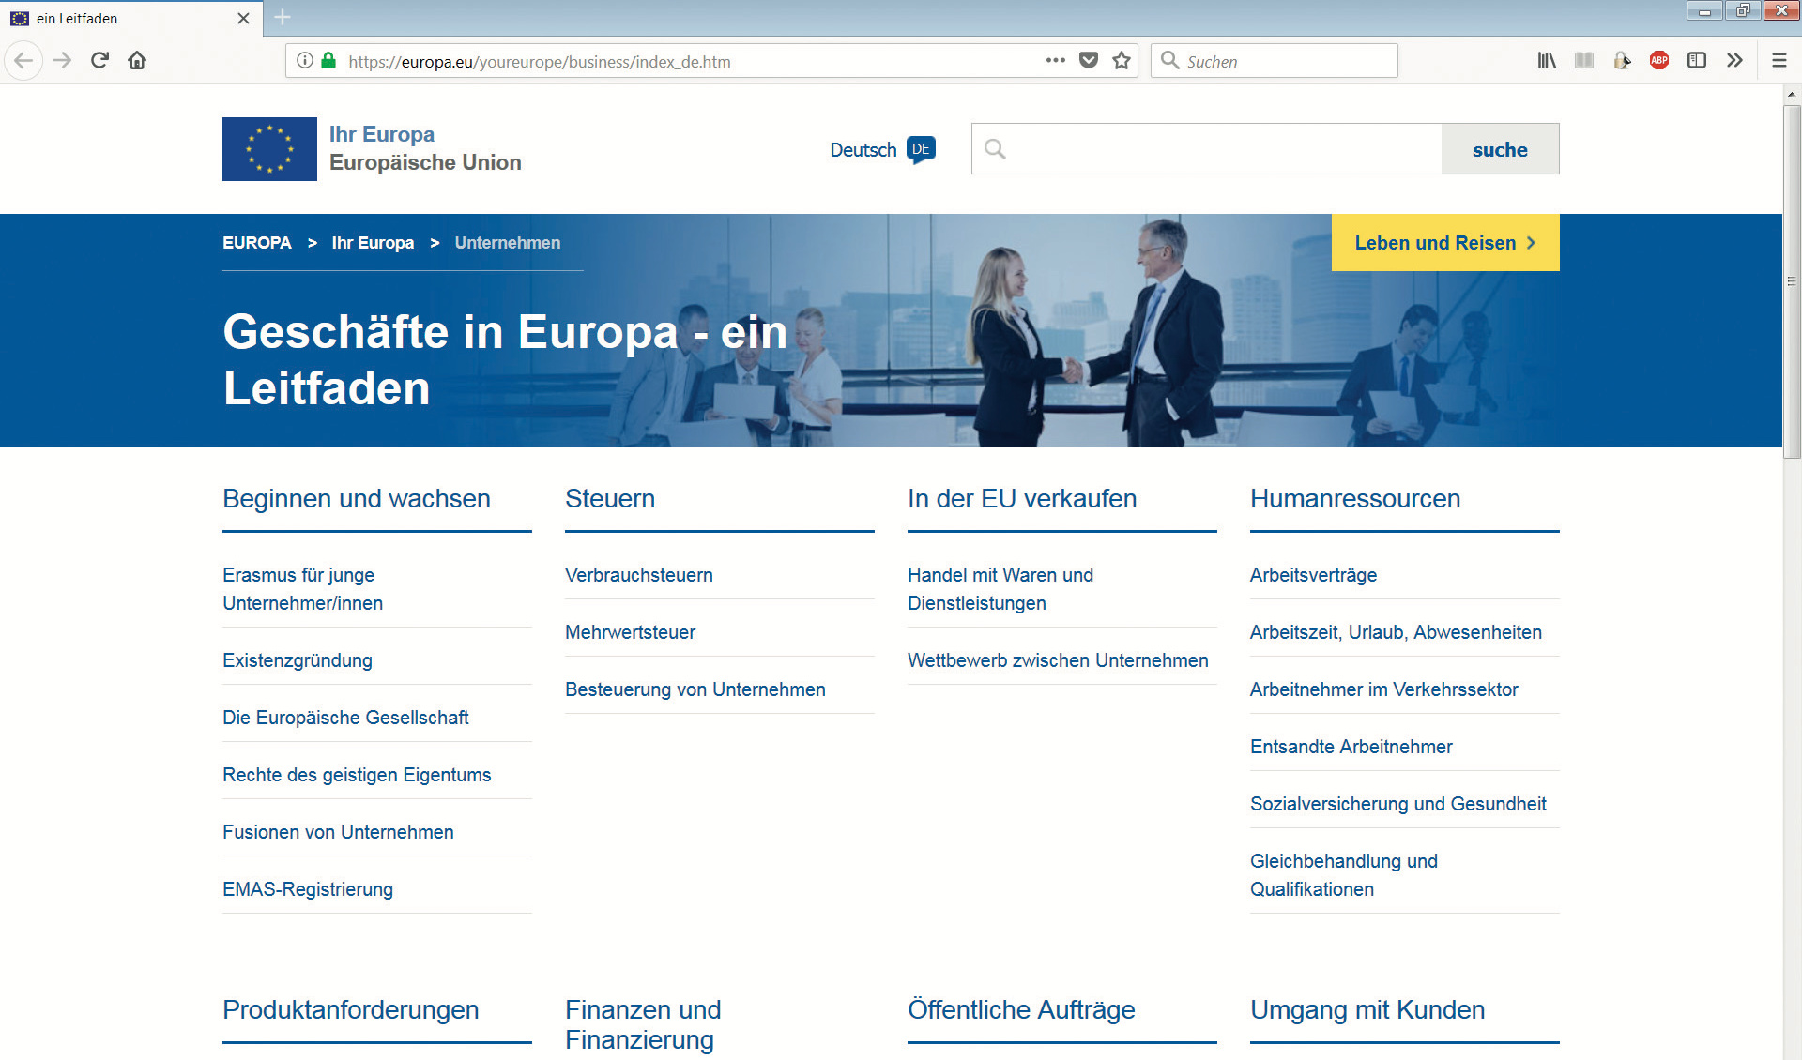The width and height of the screenshot is (1802, 1060).
Task: Click the yellow Leben und Reisen button
Action: click(x=1444, y=243)
